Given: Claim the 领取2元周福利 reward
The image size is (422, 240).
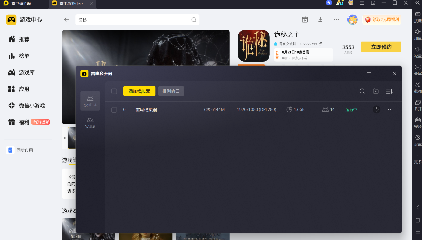Looking at the screenshot, I should (x=382, y=20).
